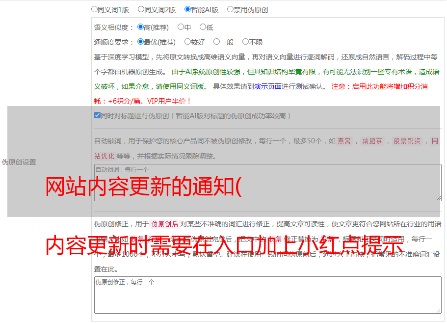Select the 同义词2版 radio option

click(x=141, y=9)
